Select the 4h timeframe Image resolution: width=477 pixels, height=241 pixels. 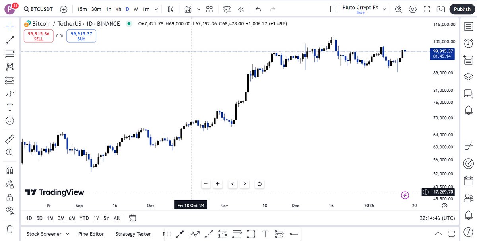tap(118, 9)
